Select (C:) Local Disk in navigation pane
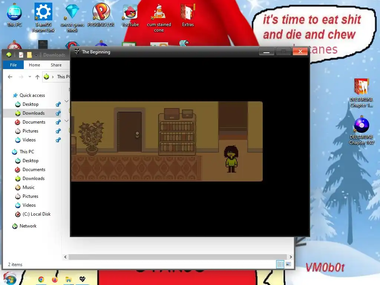 (x=33, y=214)
